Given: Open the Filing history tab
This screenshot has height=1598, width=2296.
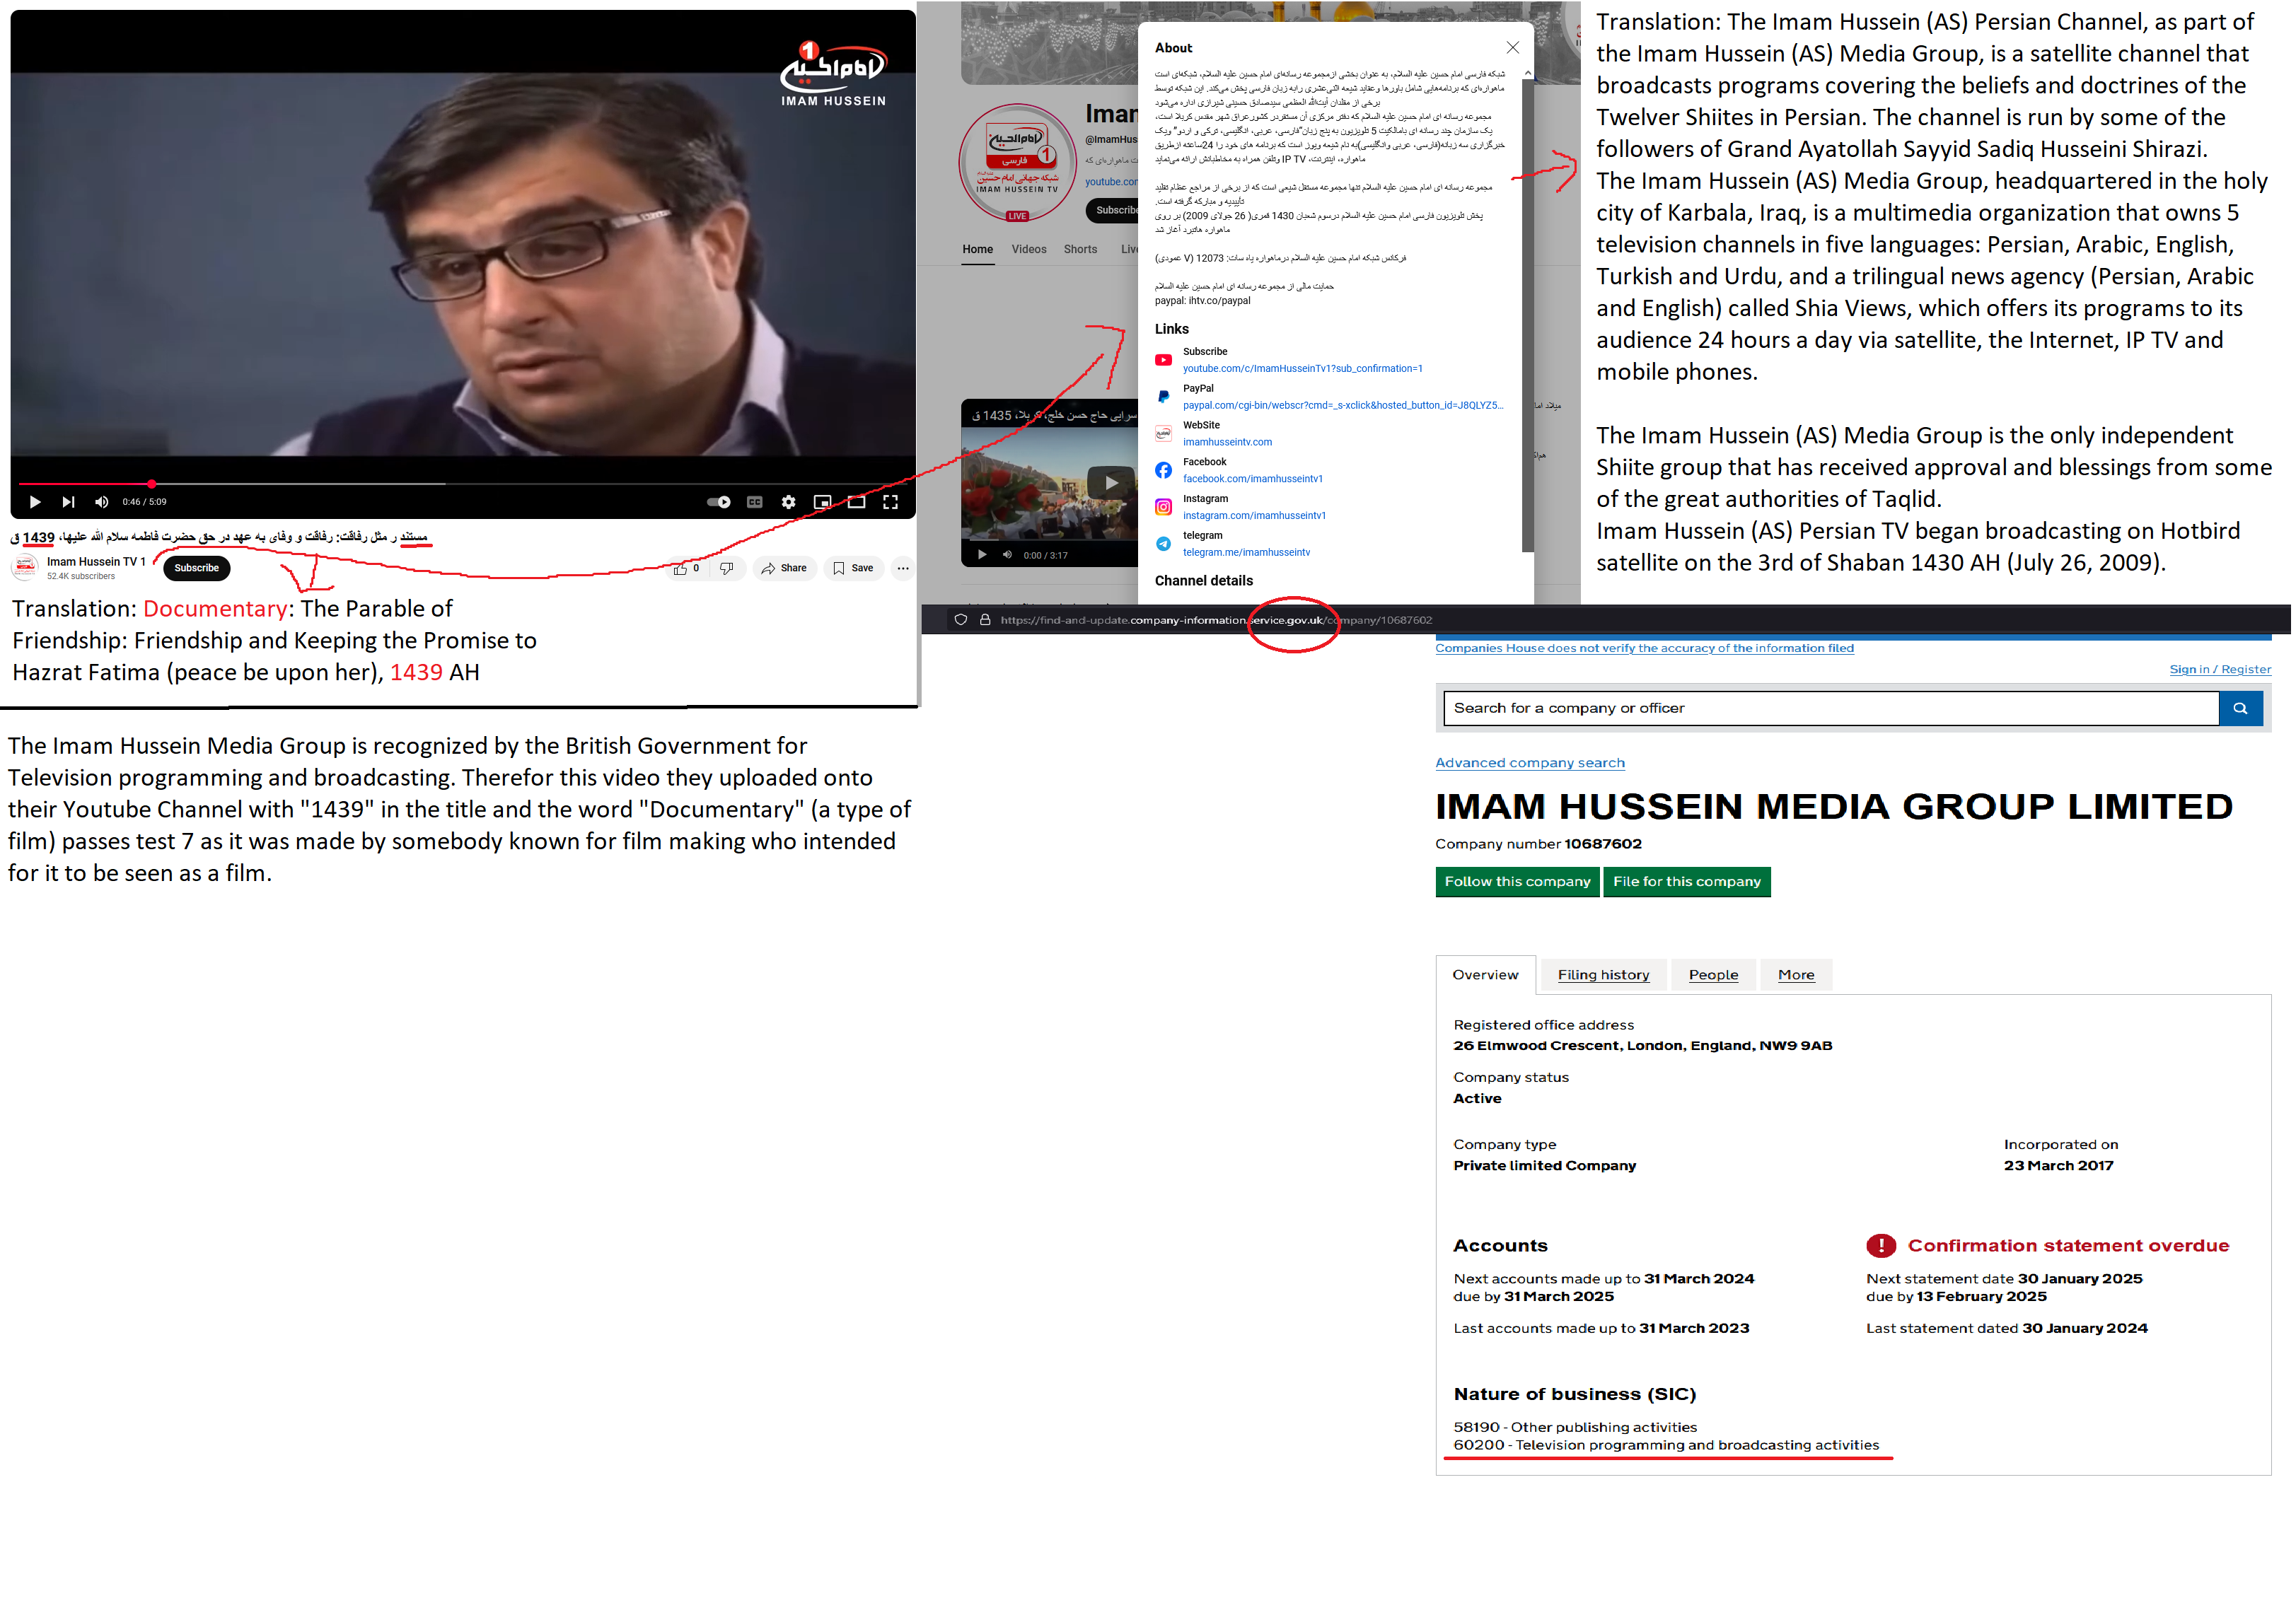Looking at the screenshot, I should [1604, 975].
